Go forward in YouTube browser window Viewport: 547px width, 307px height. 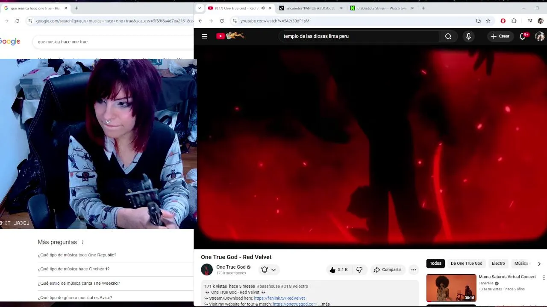[x=211, y=20]
